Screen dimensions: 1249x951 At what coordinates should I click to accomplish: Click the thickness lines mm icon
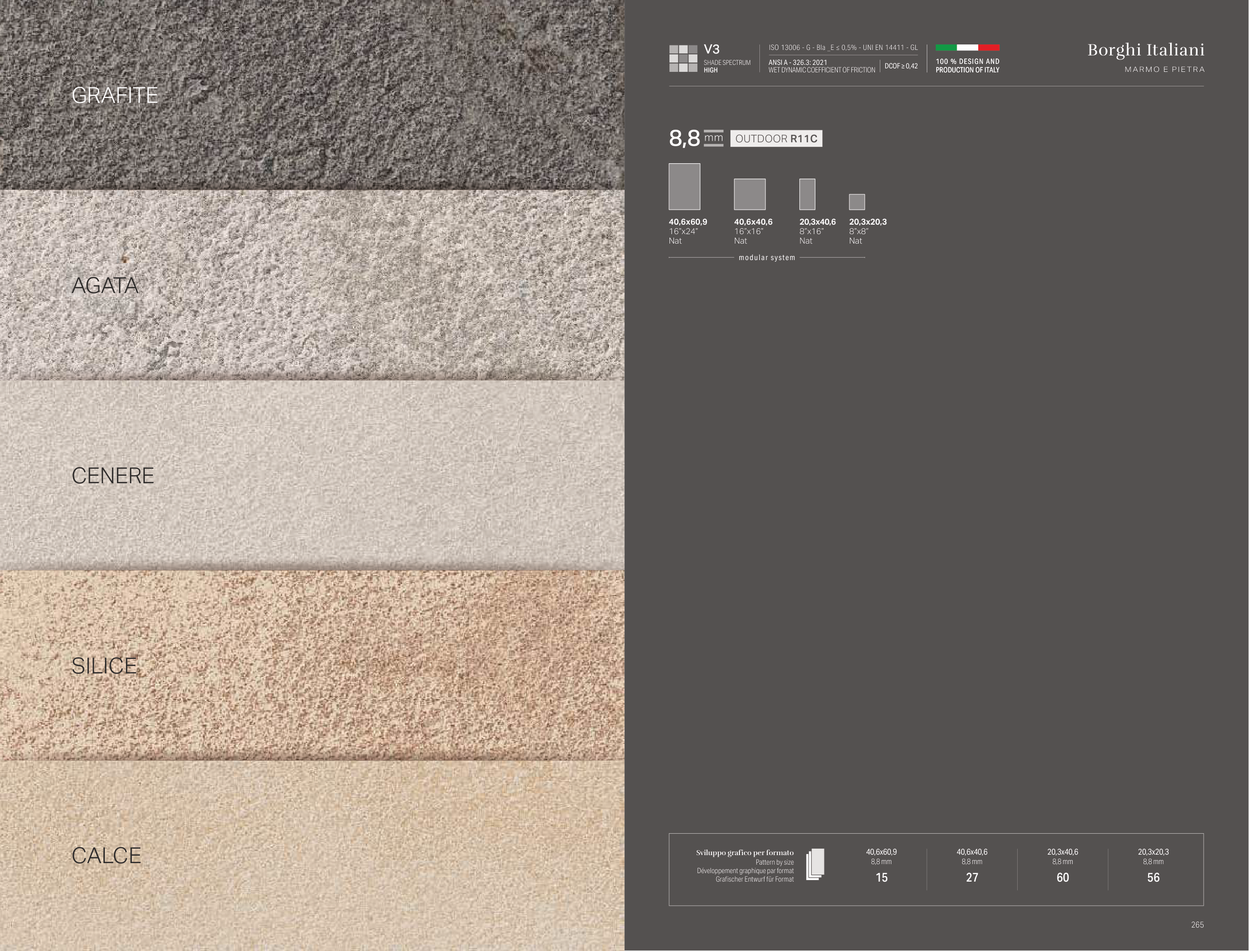[x=714, y=138]
